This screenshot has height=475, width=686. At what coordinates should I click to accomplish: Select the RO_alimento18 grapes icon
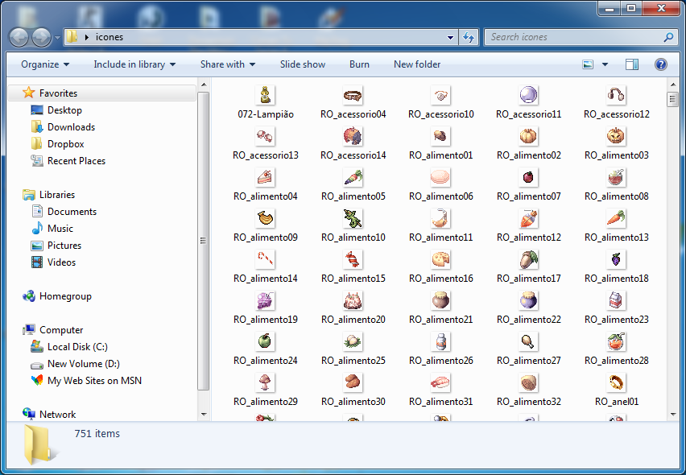(x=616, y=259)
